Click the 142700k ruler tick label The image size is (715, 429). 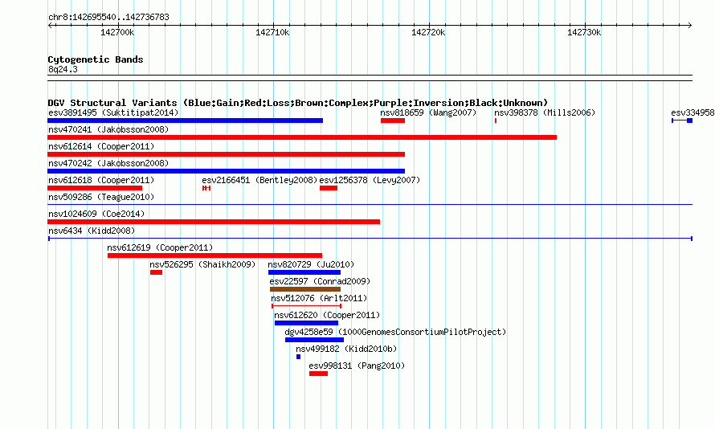coord(117,32)
